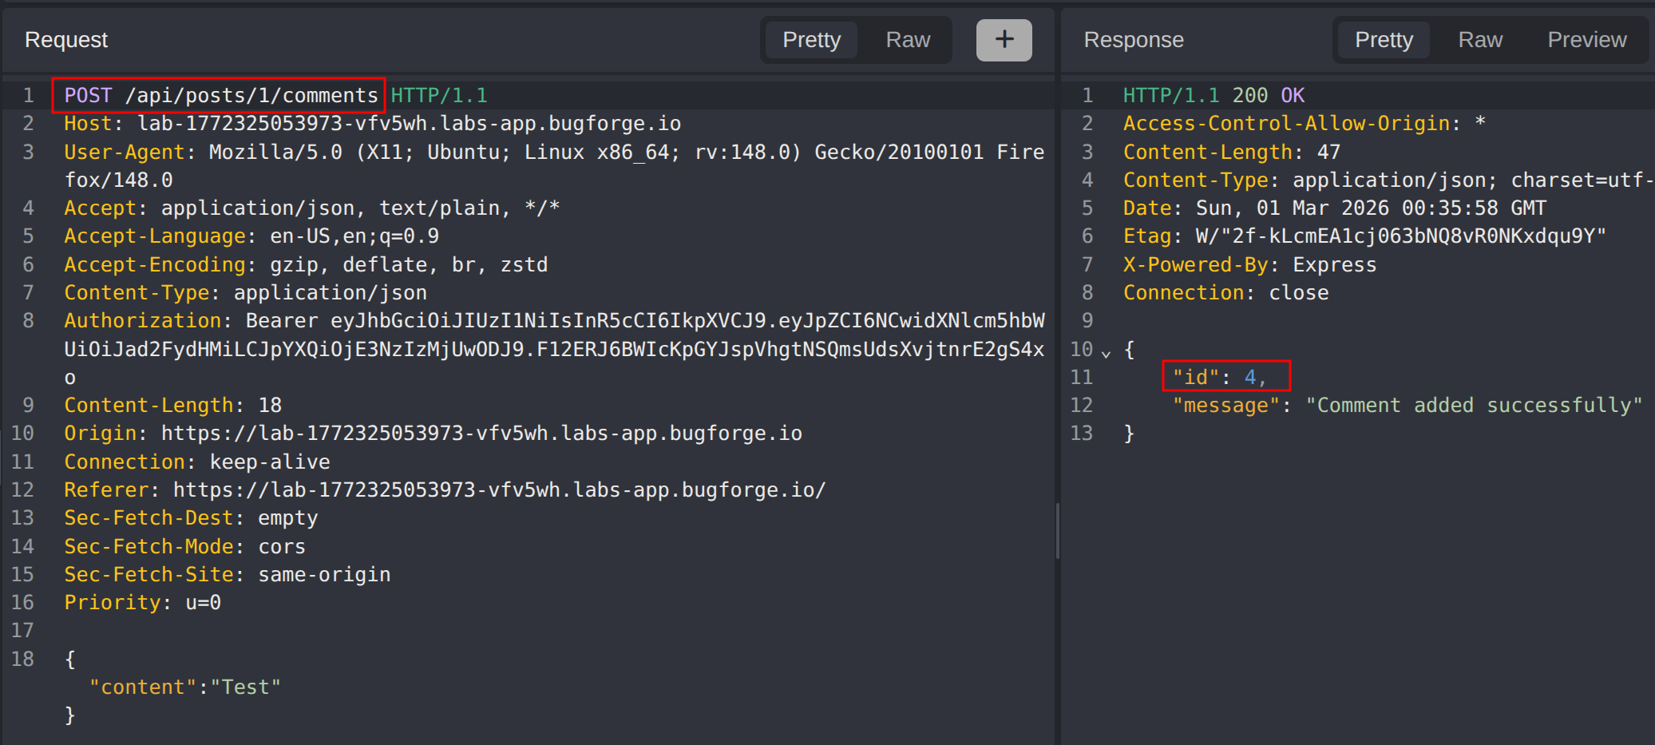Screen dimensions: 1655x745
Task: Select Pretty tab in Response panel
Action: 1384,40
